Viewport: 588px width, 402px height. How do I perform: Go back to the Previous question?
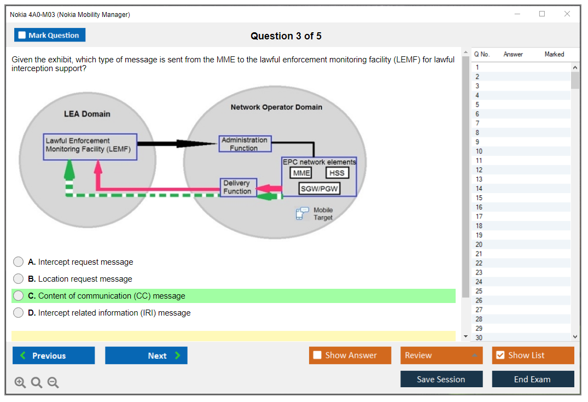[54, 356]
